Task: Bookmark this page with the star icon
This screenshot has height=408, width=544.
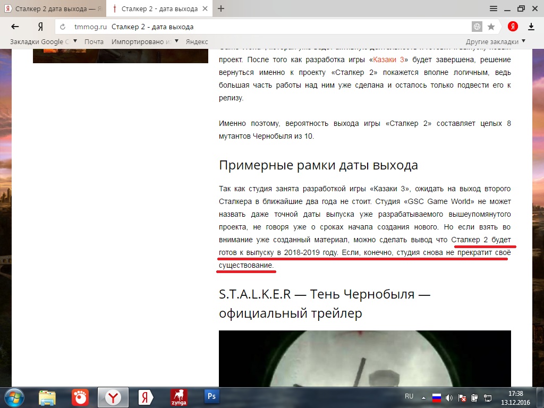Action: pos(491,27)
